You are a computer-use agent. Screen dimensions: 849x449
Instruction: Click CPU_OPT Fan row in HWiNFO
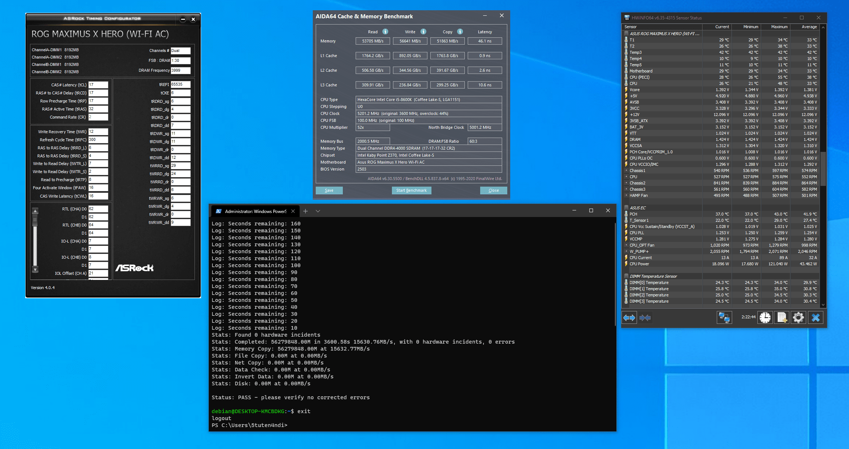click(x=721, y=245)
